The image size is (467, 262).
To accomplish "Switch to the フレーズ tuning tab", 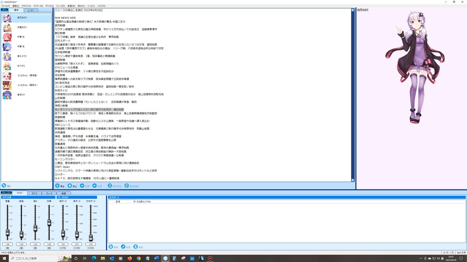I will [x=49, y=194].
